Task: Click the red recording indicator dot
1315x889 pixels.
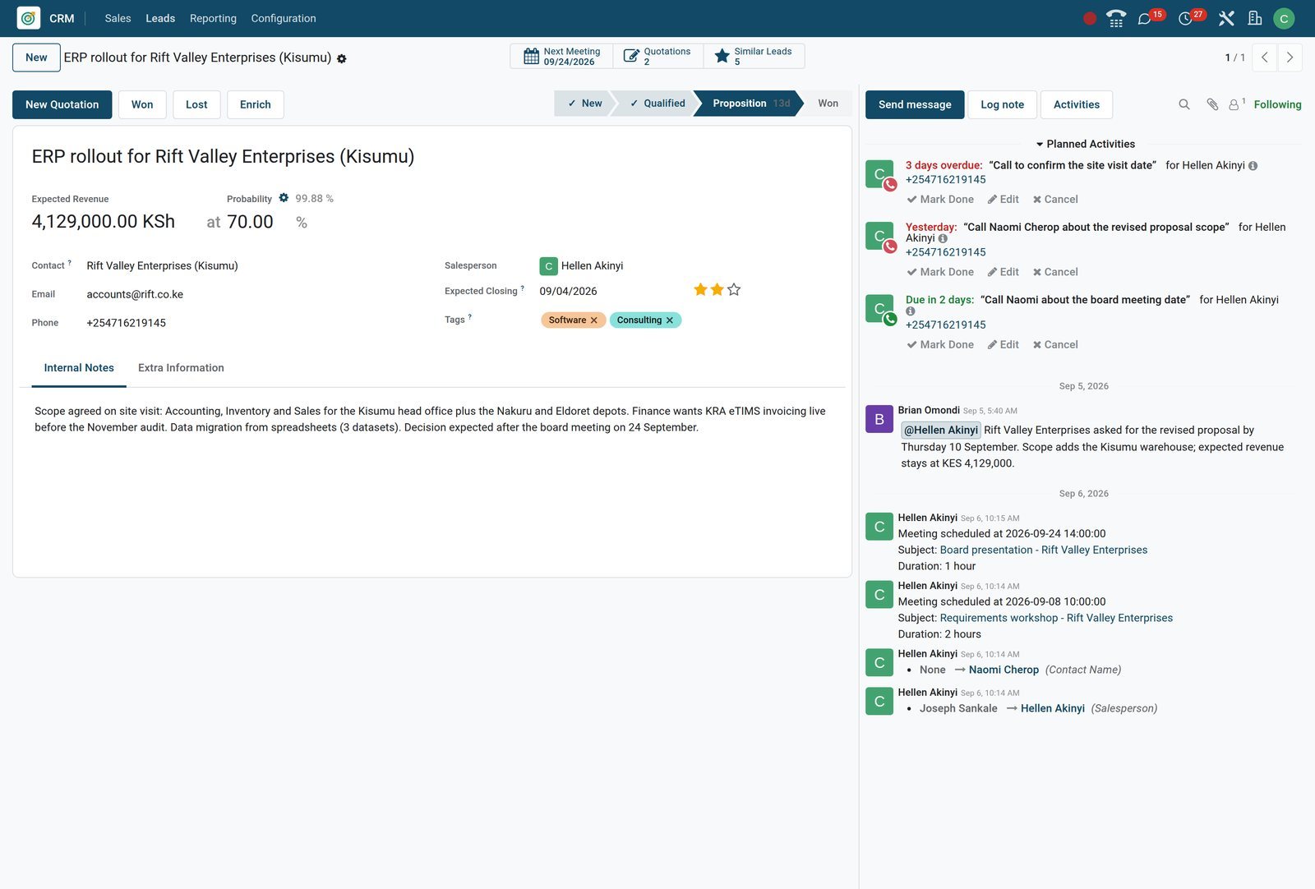Action: tap(1090, 18)
